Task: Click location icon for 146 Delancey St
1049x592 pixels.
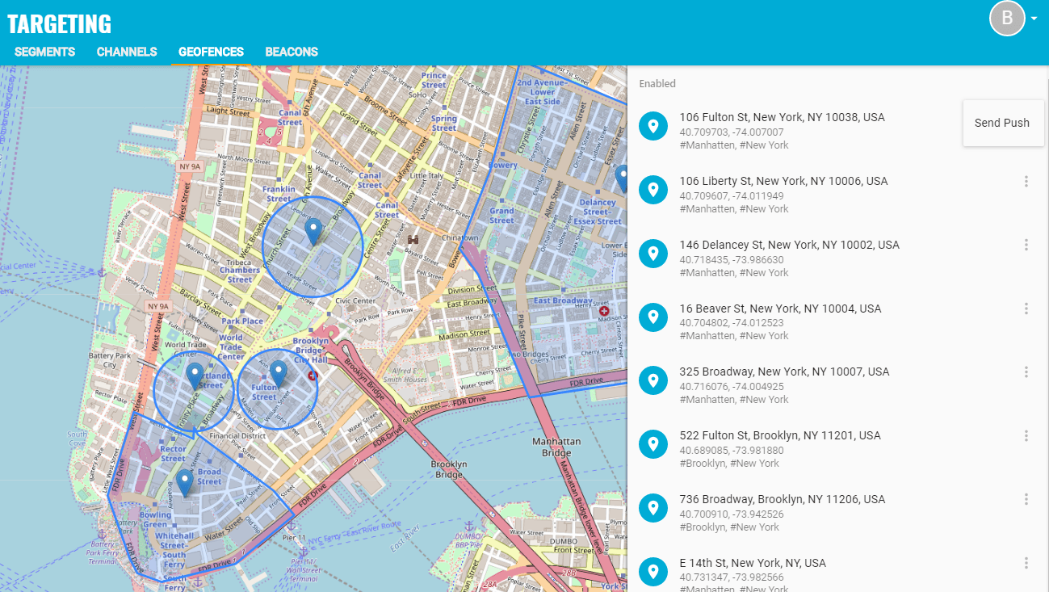Action: 653,254
